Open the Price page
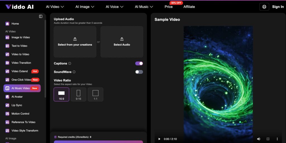Viewport: 286px width, 143px height. coord(168,7)
